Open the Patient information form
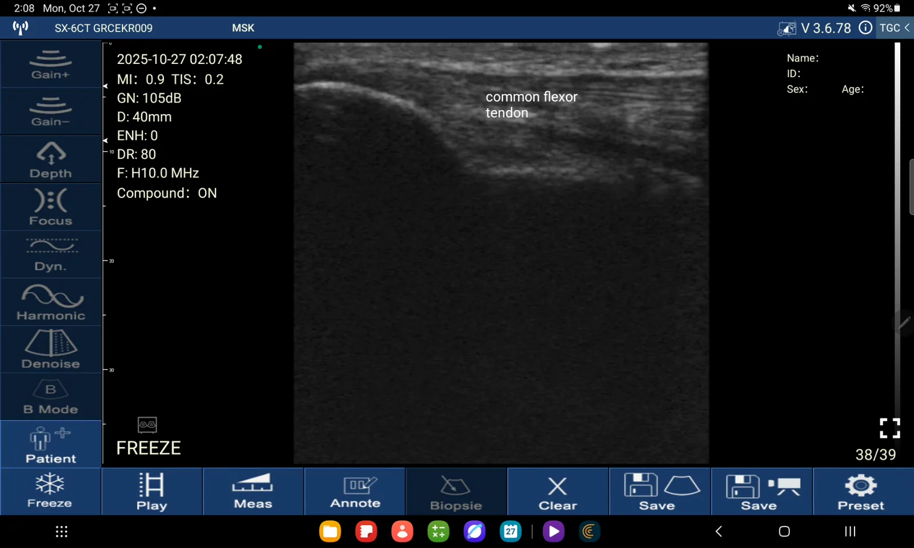Image resolution: width=914 pixels, height=548 pixels. tap(51, 445)
